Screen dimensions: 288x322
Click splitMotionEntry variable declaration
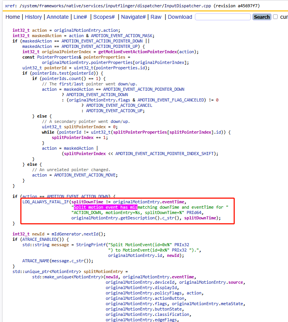(x=103, y=271)
